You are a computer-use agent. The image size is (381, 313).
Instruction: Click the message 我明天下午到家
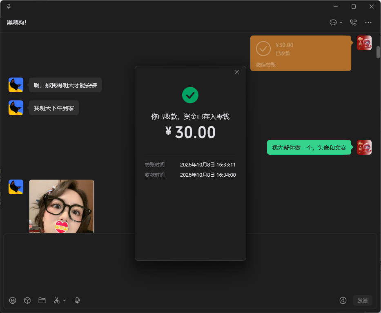click(54, 108)
